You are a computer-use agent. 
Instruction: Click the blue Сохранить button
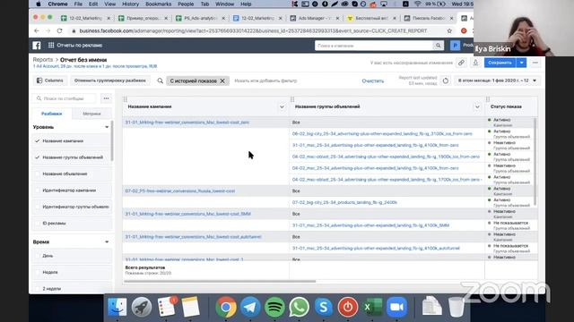point(500,63)
